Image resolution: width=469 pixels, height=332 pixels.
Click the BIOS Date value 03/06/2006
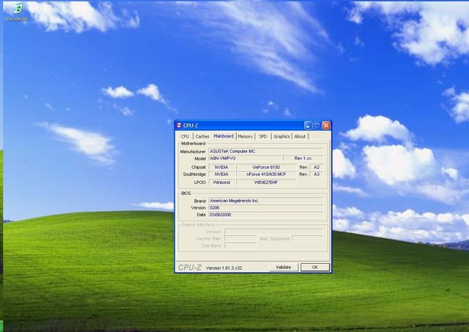point(265,215)
